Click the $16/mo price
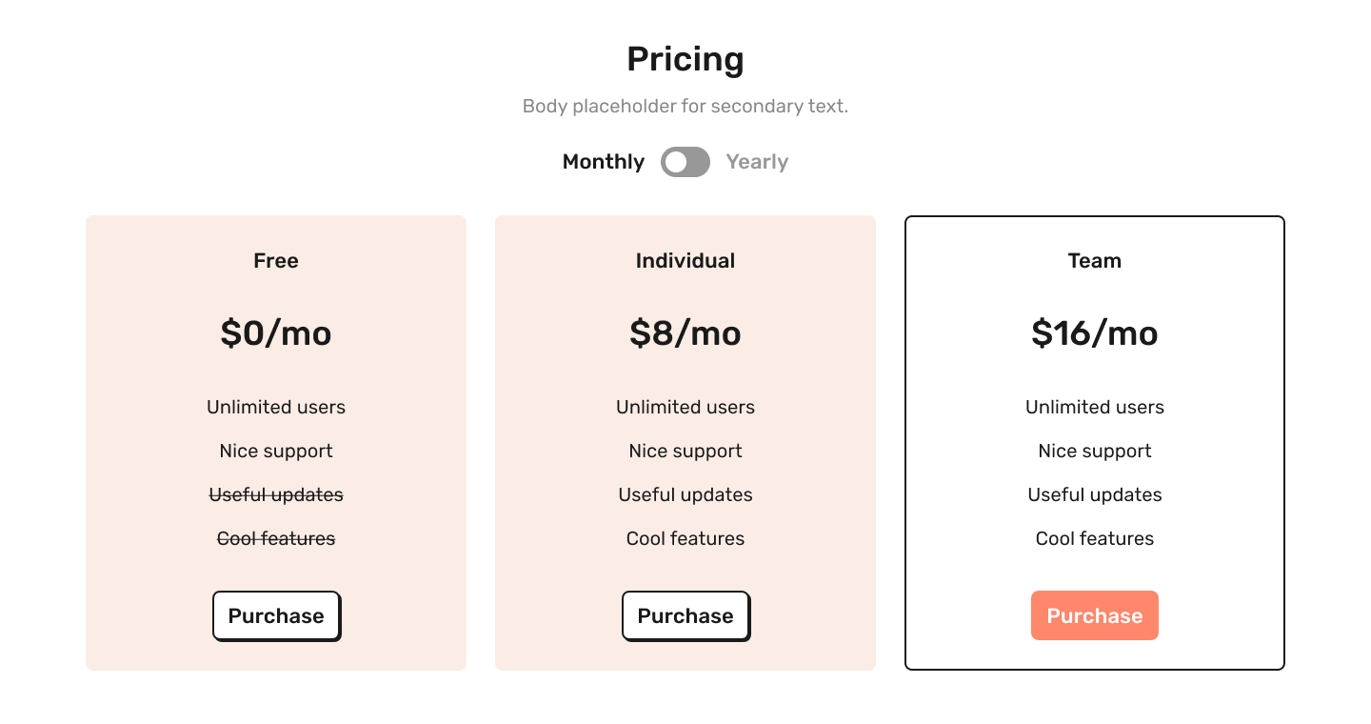The height and width of the screenshot is (724, 1371). 1095,333
